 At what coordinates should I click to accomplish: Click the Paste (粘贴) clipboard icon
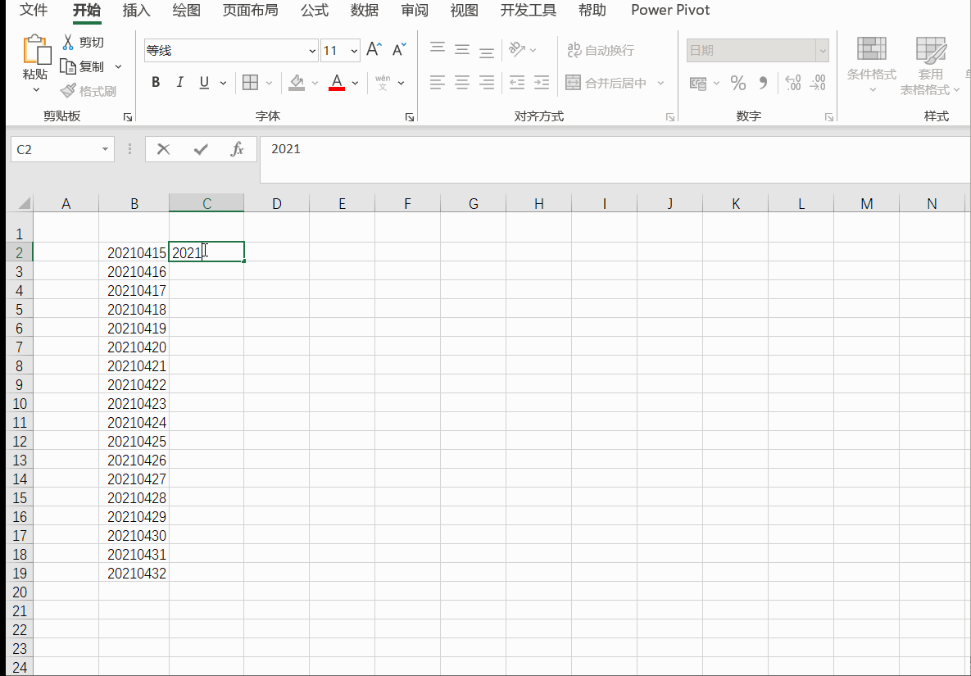pos(36,51)
